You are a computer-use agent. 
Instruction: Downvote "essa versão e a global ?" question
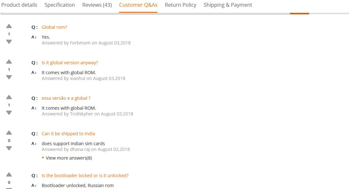pyautogui.click(x=9, y=113)
